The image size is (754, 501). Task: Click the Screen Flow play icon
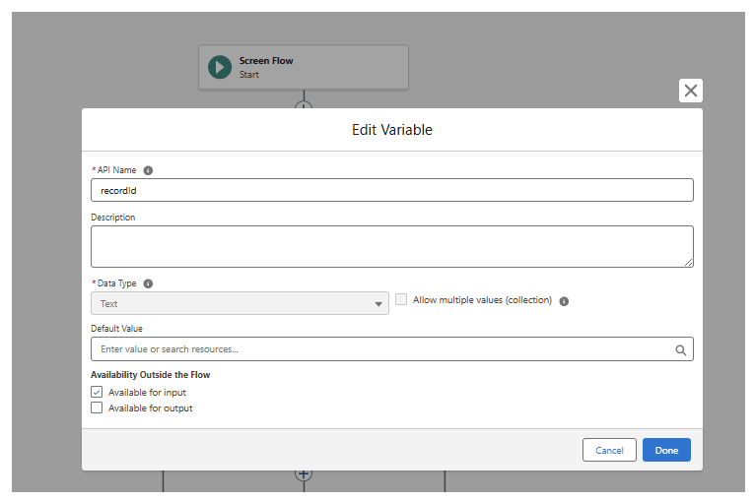pos(219,67)
